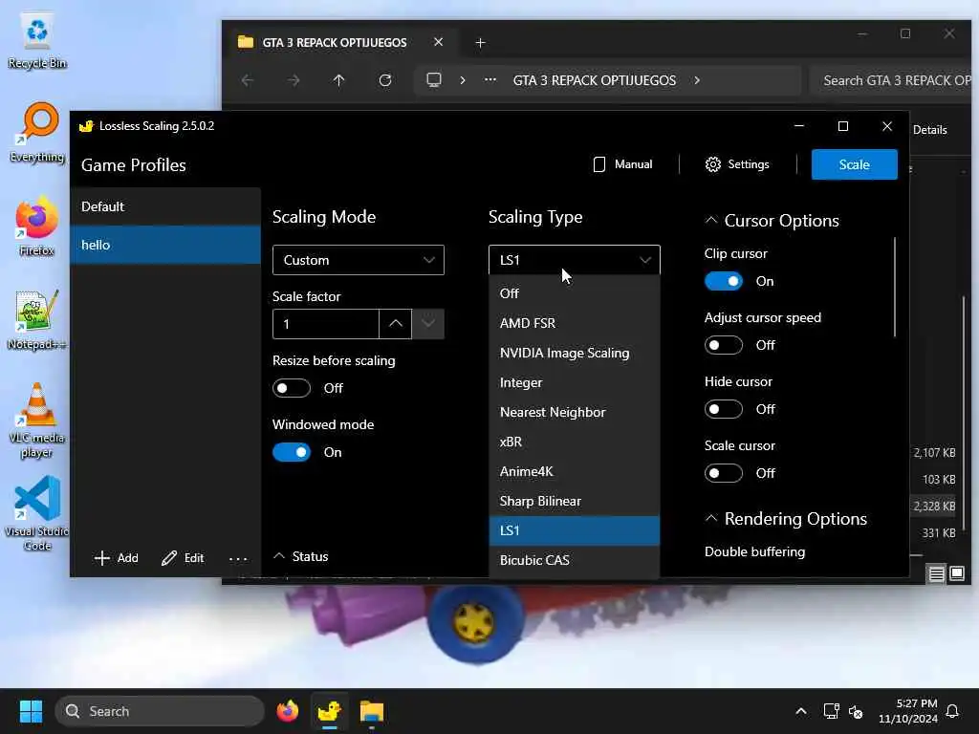
Task: Toggle the Clip cursor switch
Action: tap(723, 282)
